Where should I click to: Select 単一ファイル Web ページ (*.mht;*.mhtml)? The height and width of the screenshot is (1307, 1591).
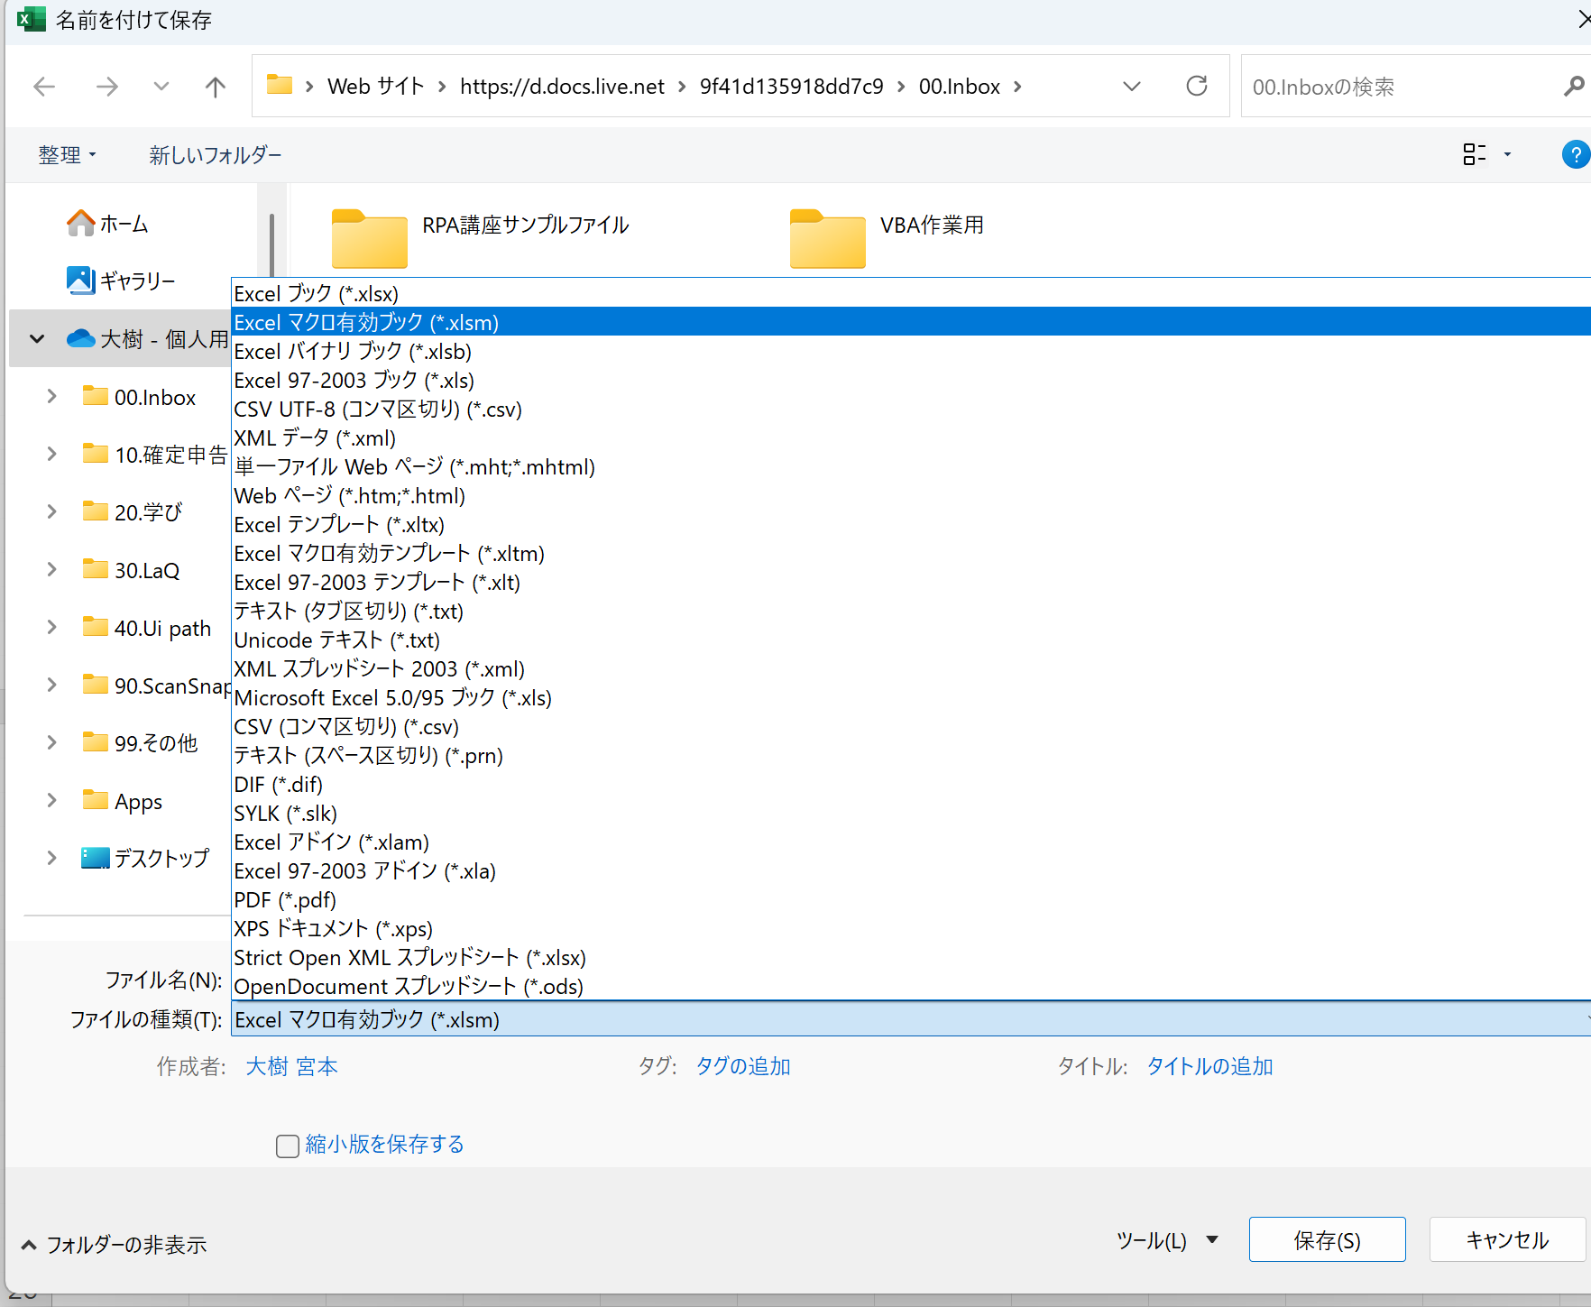(x=911, y=466)
